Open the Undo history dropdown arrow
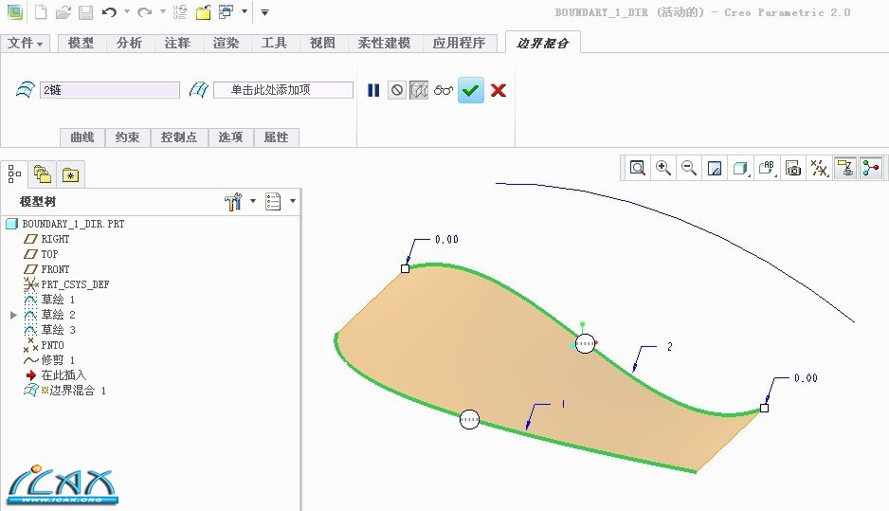The width and height of the screenshot is (889, 511). [x=127, y=11]
